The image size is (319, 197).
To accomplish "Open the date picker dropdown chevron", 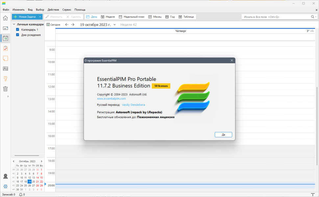I will coord(114,25).
